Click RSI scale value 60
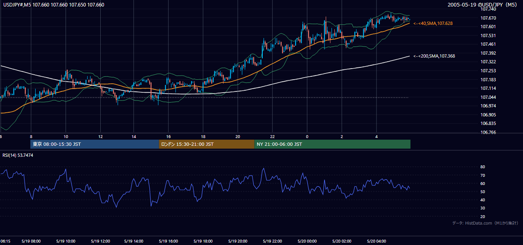Screen dimensions: 523x245 [x=483, y=183]
